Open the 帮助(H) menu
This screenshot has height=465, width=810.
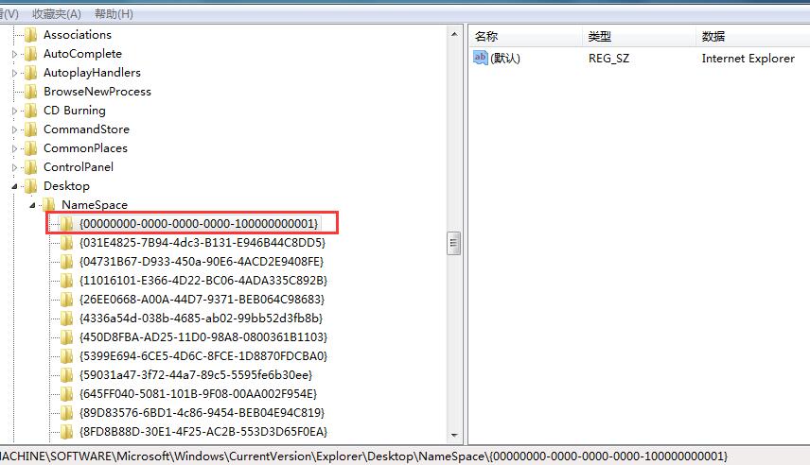pyautogui.click(x=113, y=14)
